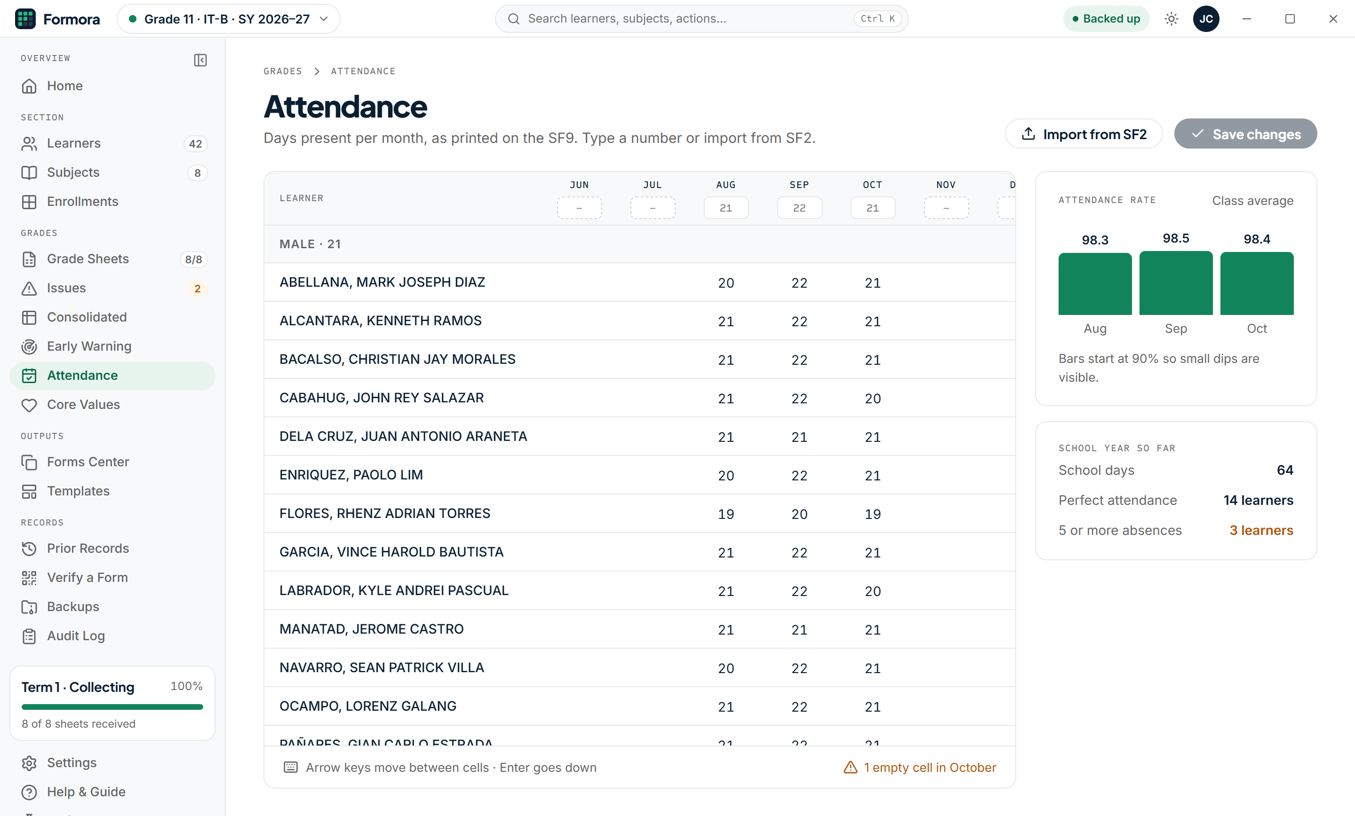Click the Templates layout icon
Screen dimensions: 1355x816
tap(29, 491)
